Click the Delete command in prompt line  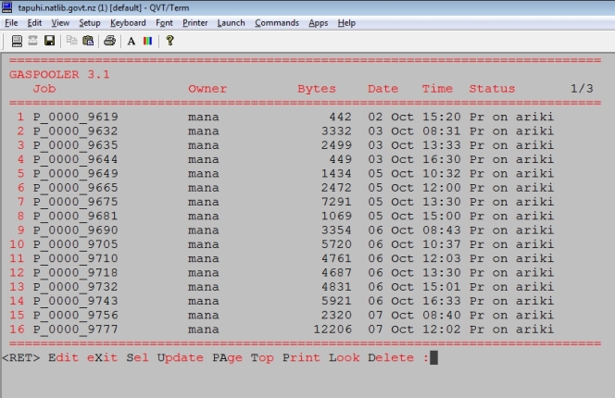click(x=391, y=357)
